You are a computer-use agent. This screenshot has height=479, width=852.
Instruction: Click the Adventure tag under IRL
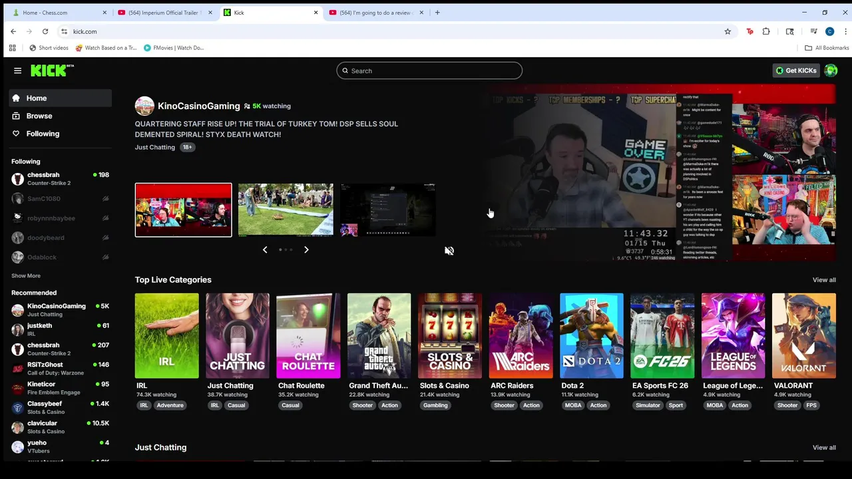(170, 405)
